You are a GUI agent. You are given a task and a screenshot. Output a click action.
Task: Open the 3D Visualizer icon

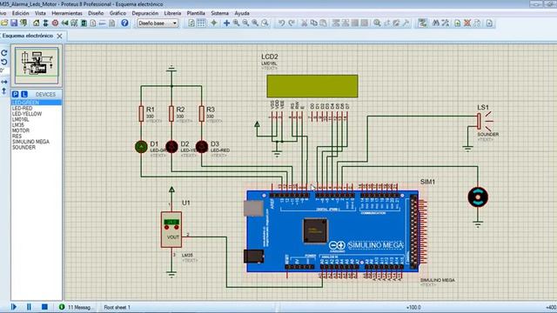coord(64,23)
